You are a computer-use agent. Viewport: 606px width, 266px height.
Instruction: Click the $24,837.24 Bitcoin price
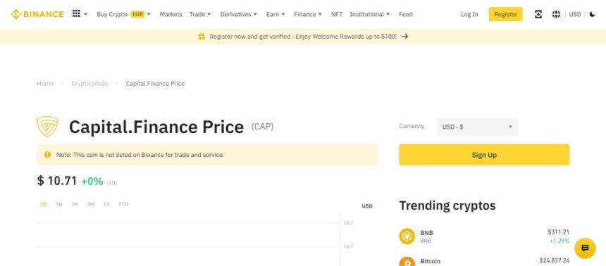coord(555,260)
